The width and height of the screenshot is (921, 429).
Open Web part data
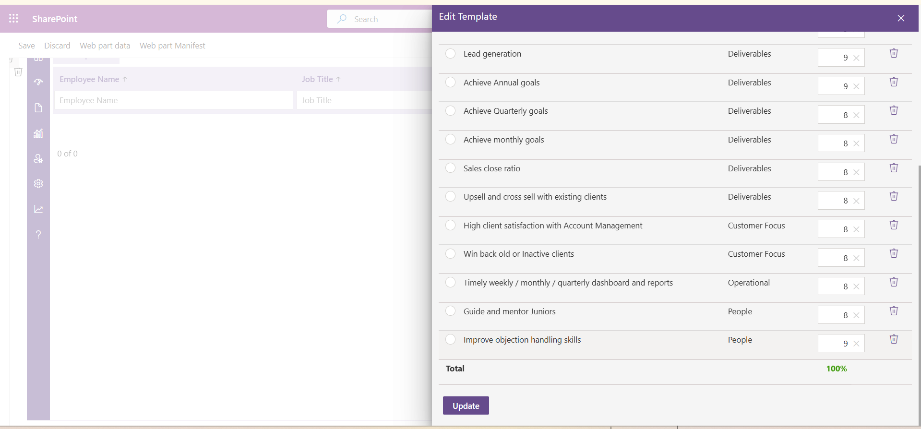coord(105,46)
